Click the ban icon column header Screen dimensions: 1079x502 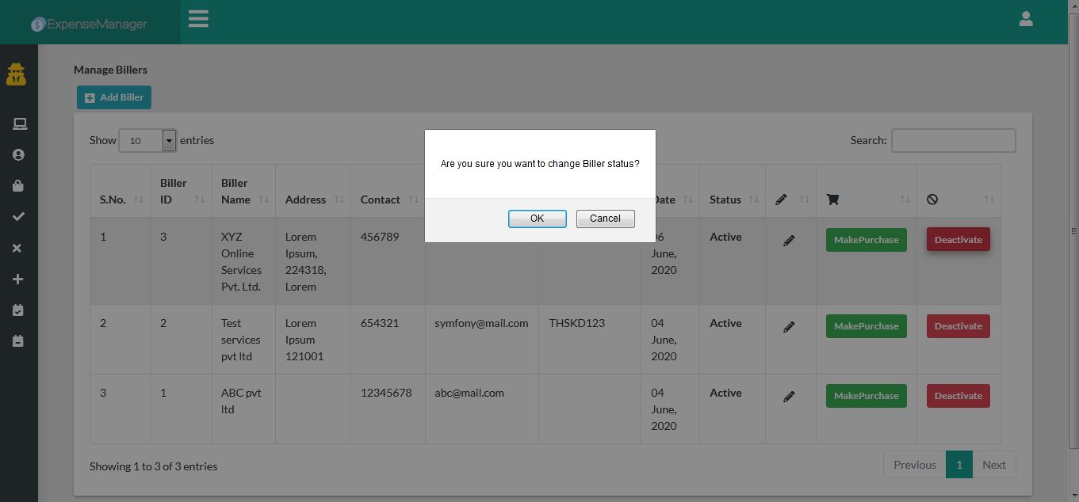tap(932, 200)
